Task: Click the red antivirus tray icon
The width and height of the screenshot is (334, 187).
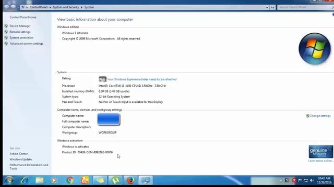Action: point(294,180)
